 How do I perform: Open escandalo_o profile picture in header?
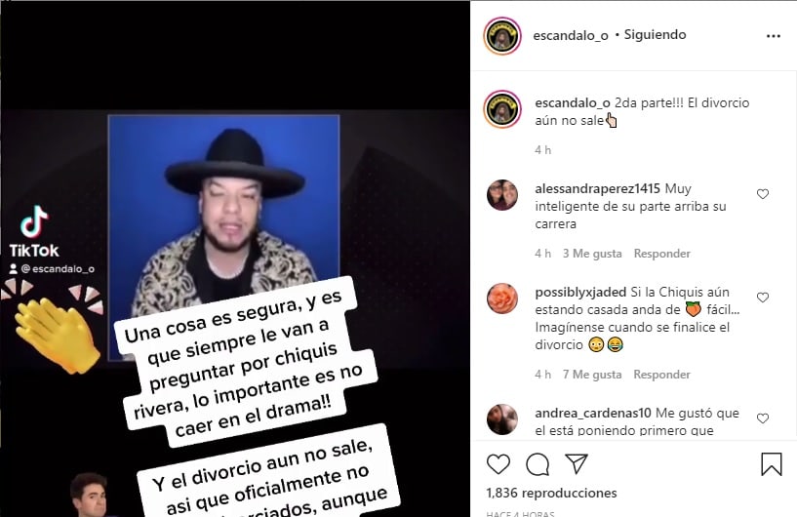(502, 35)
